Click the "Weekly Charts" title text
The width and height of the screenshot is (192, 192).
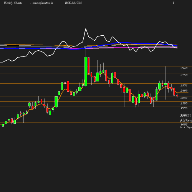13,3
